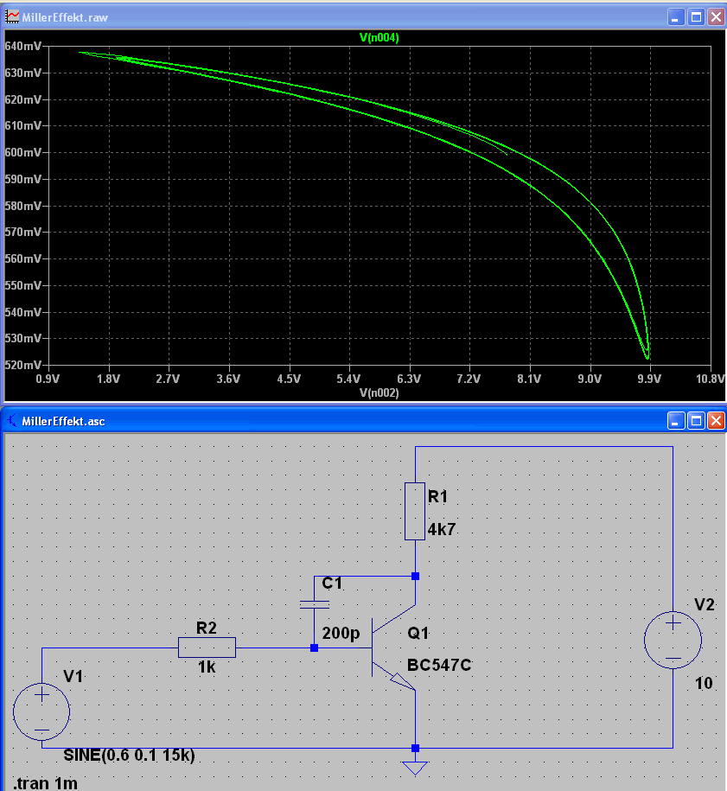Select the Q1 BC547C transistor symbol
This screenshot has height=791, width=727.
[393, 647]
